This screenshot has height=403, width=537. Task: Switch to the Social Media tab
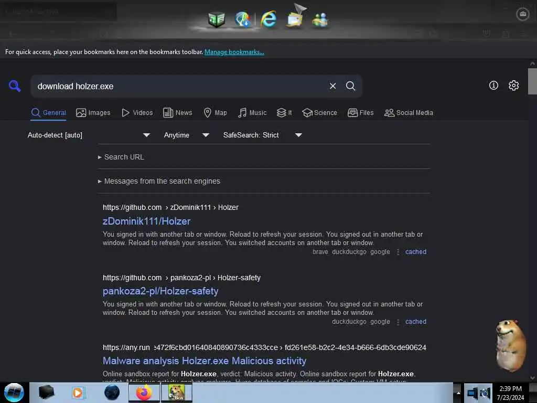(409, 113)
